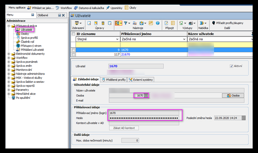Click Přihlásit se jako... toolbar item
The width and height of the screenshot is (258, 153).
pyautogui.click(x=41, y=8)
